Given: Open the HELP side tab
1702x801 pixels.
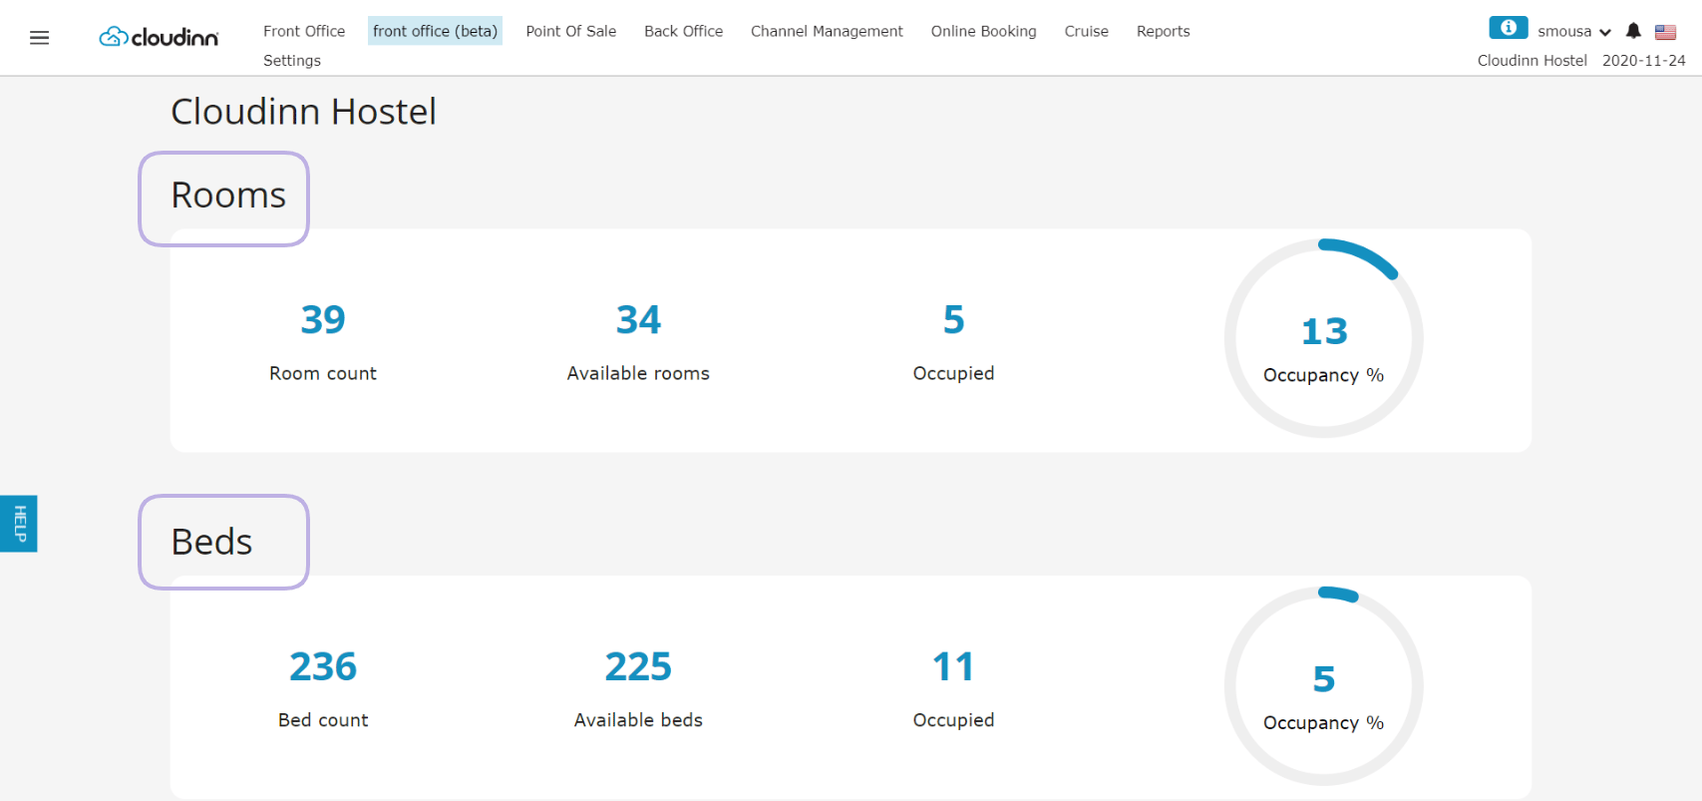Looking at the screenshot, I should coord(18,524).
